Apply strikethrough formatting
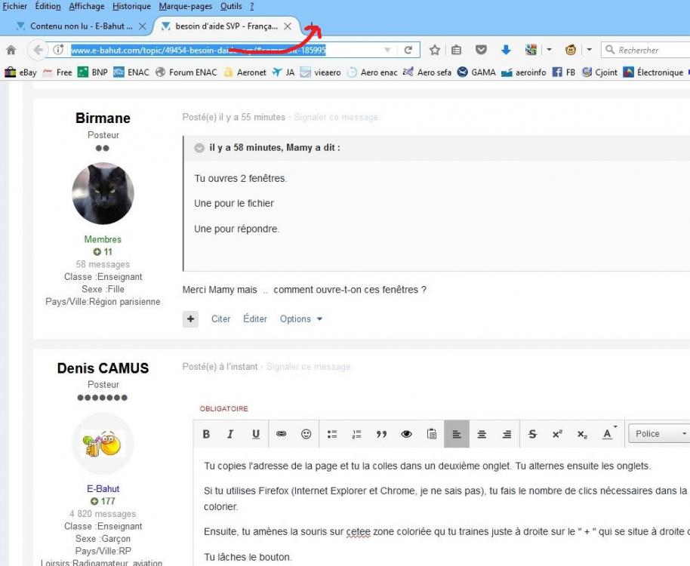This screenshot has height=566, width=690. pyautogui.click(x=532, y=434)
